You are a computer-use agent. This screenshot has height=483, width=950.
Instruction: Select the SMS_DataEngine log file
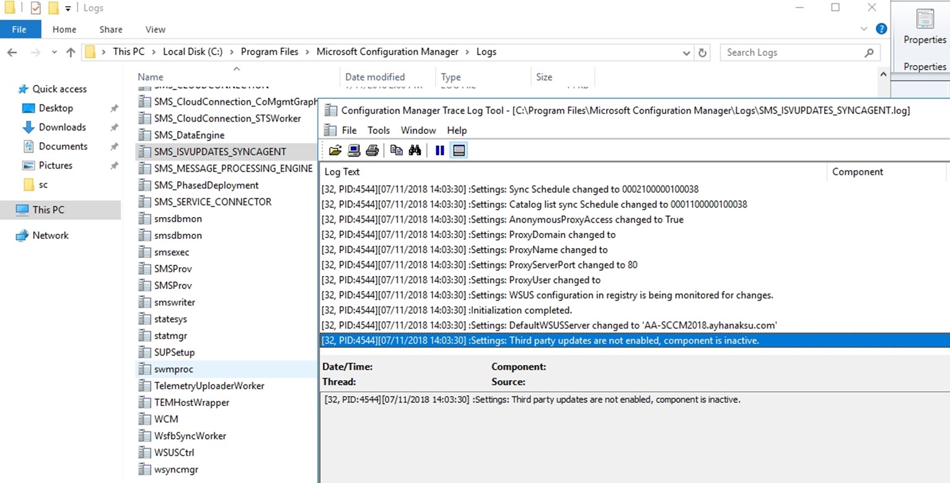(189, 135)
